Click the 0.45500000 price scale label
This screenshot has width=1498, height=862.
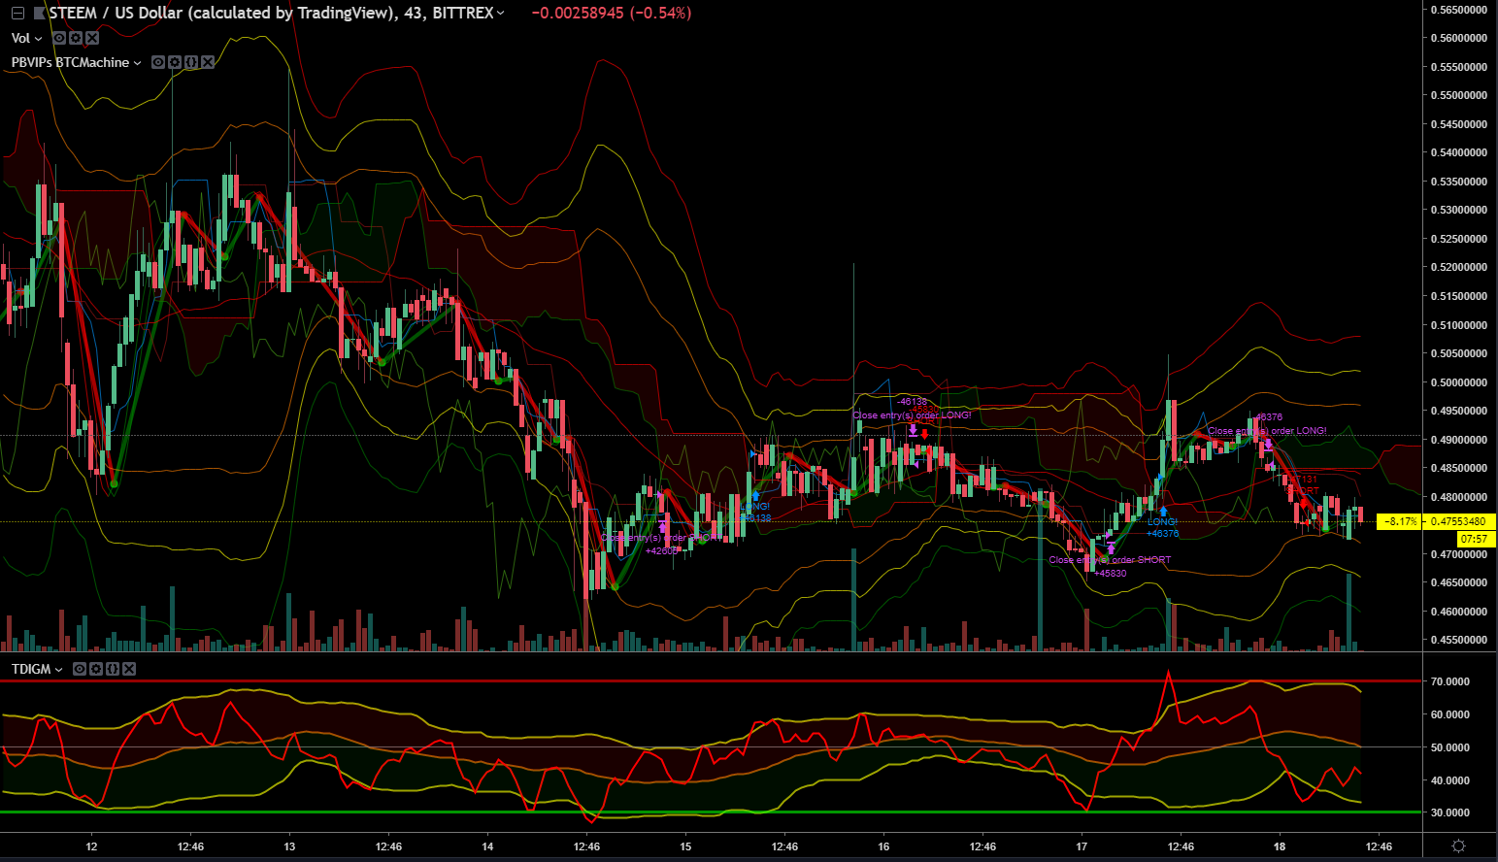(x=1459, y=640)
